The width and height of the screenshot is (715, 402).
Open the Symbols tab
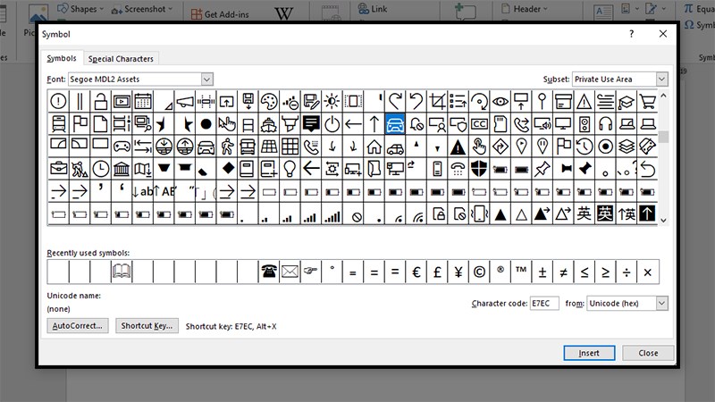point(62,58)
